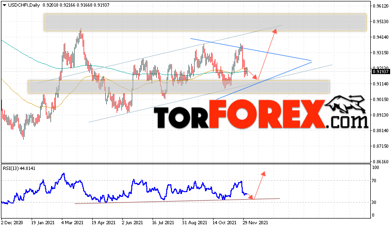This screenshot has height=228, width=392.
Task: Select price axis label 0.89130
Action: 381,115
